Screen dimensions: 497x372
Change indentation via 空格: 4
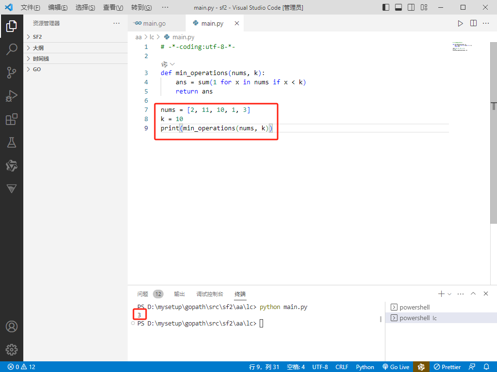296,367
